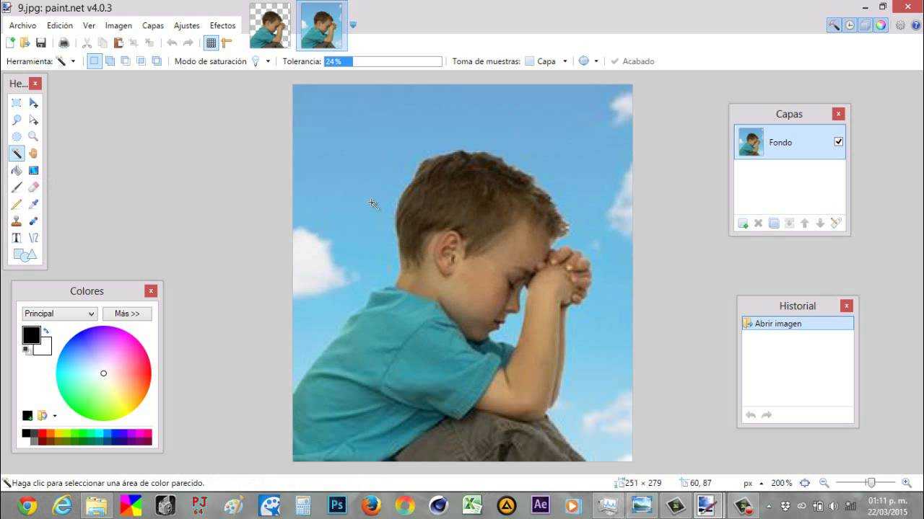The image size is (924, 519).
Task: Toggle pixel grid display
Action: coord(211,43)
